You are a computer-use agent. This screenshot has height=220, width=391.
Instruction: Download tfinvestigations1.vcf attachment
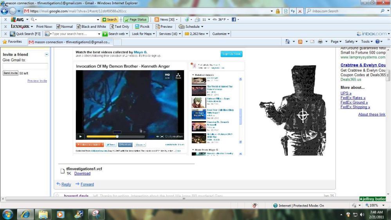point(82,173)
